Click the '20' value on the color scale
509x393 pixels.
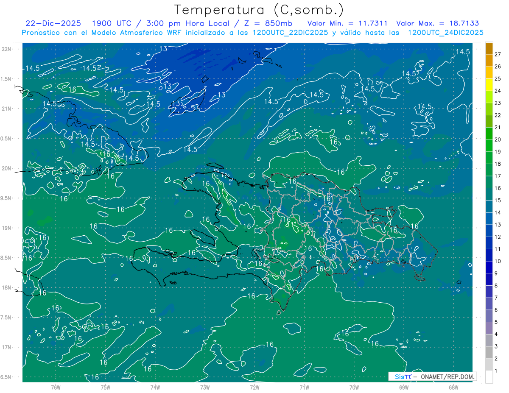click(x=498, y=139)
